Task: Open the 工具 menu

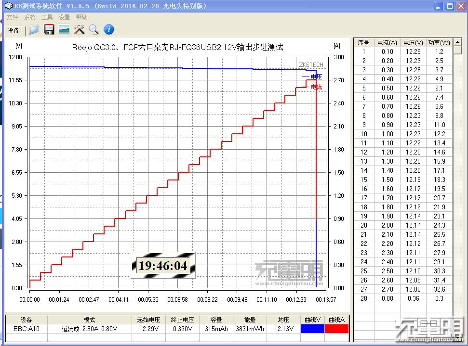Action: point(47,17)
